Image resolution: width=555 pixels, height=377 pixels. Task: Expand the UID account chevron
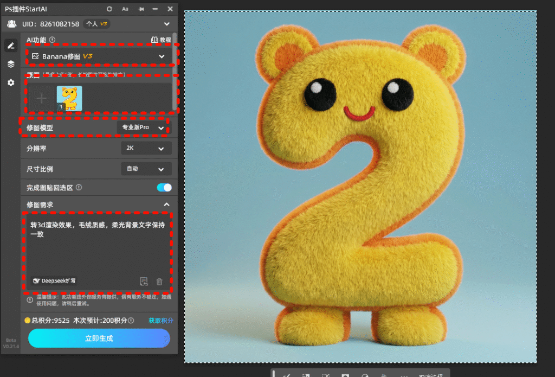click(167, 24)
